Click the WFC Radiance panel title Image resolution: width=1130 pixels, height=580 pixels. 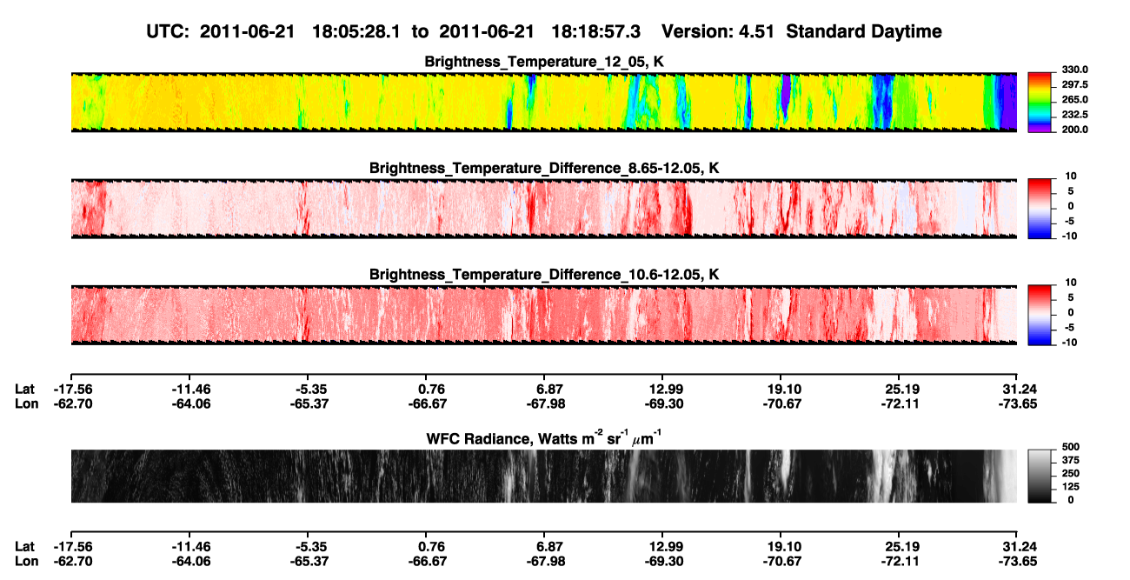(544, 437)
